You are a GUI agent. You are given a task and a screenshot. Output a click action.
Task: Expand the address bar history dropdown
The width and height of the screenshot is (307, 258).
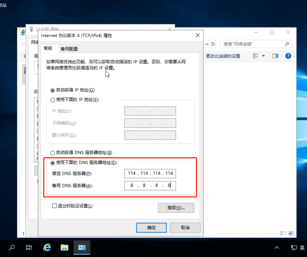point(207,44)
